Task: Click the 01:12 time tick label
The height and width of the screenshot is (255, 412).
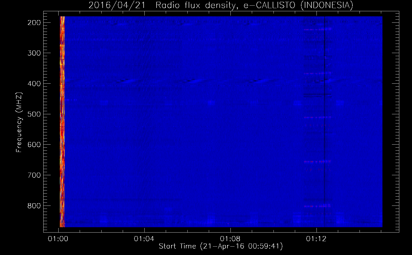Action: coord(316,239)
